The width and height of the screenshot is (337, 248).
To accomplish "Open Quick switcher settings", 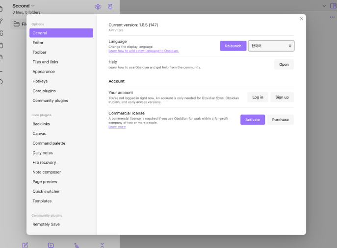I will pyautogui.click(x=61, y=191).
